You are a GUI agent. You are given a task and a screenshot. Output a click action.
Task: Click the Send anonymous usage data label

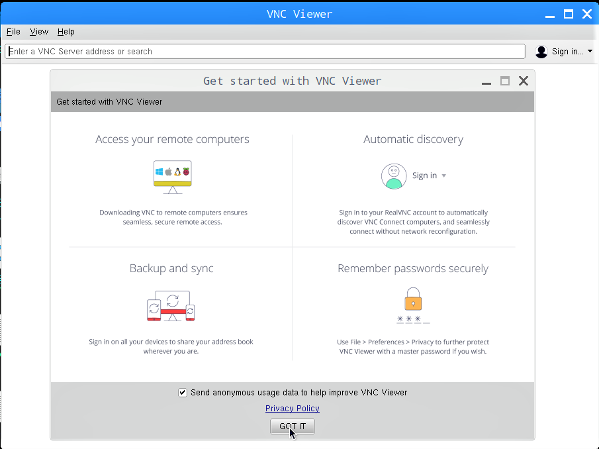point(299,393)
